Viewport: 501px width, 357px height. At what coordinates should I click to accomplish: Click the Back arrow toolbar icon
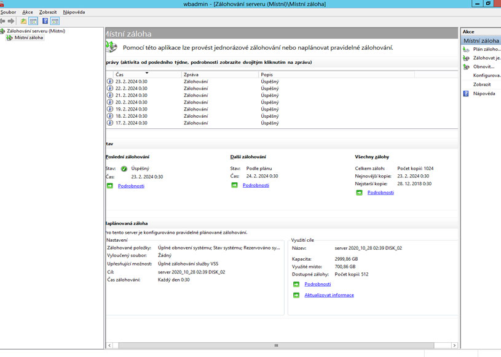point(2,21)
